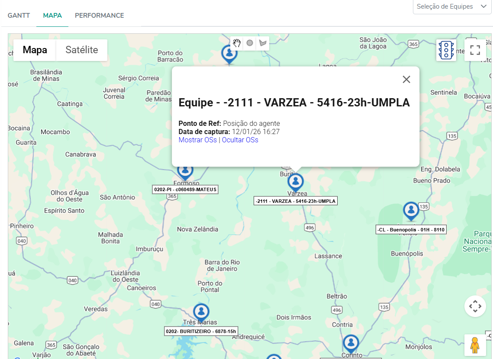Enter fullscreen map view
Screen dimensions: 493x359
[x=475, y=50]
